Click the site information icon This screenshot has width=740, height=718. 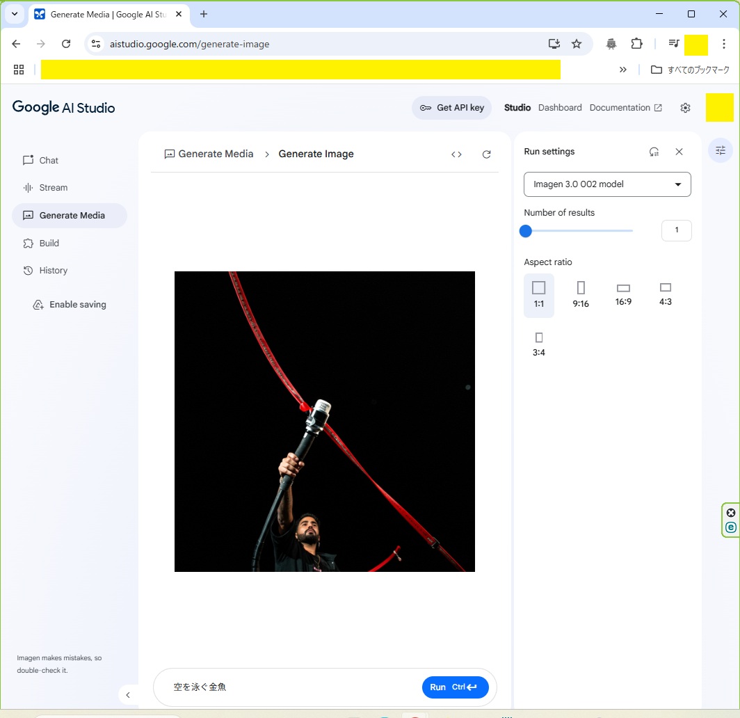pyautogui.click(x=96, y=44)
